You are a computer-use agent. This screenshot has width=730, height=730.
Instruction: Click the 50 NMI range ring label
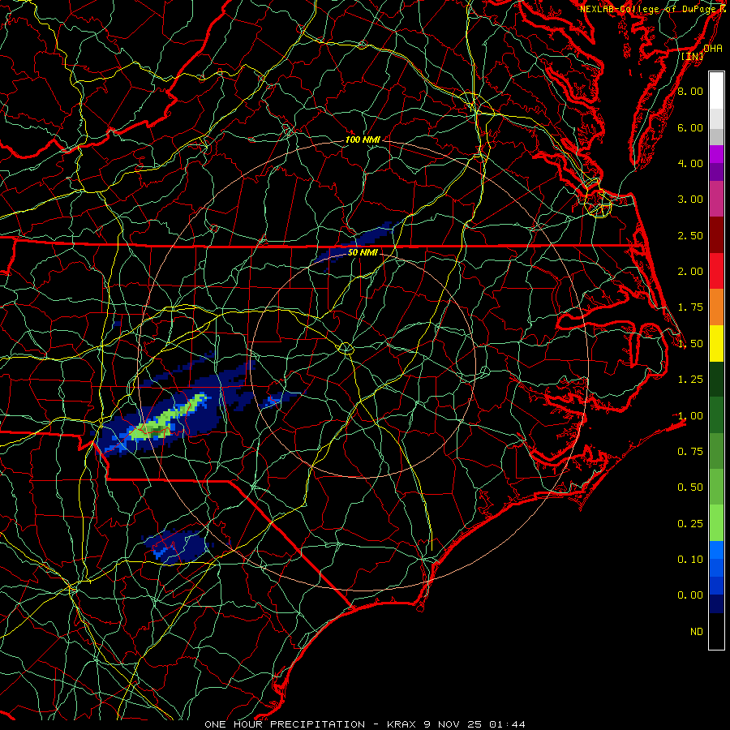tap(363, 252)
